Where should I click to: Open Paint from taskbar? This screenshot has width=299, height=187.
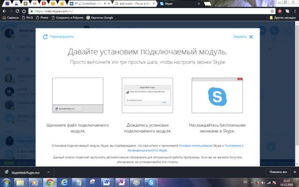click(x=136, y=183)
